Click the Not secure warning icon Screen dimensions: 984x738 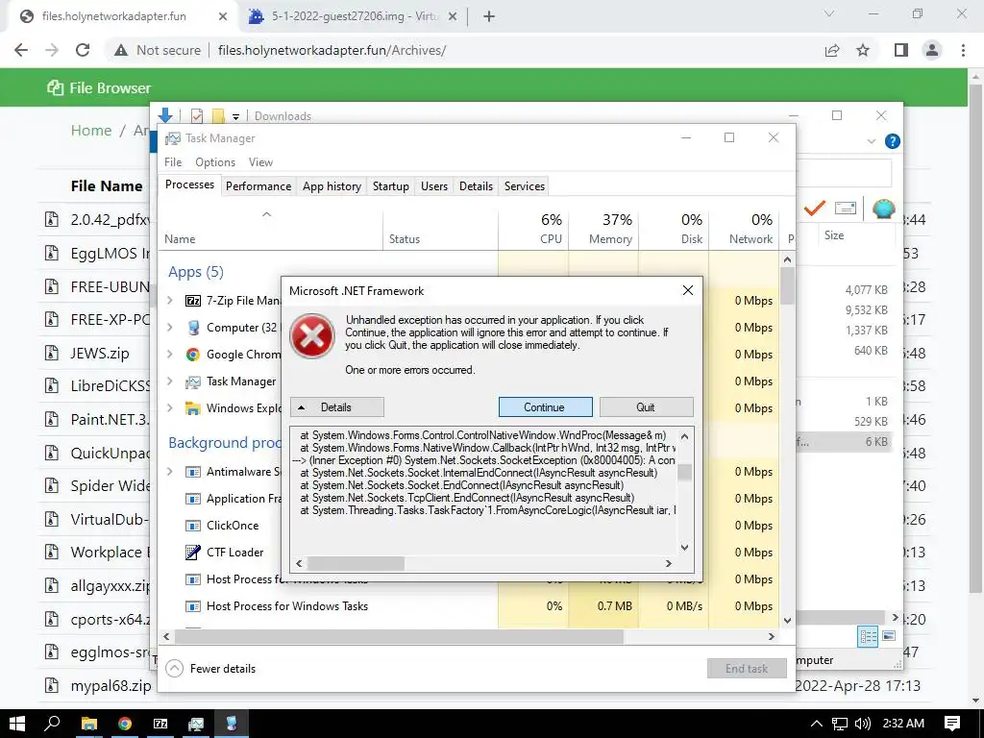pyautogui.click(x=121, y=50)
